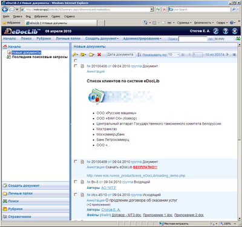Screen dimensions: 242x227
Task: Open the IE 'Сервис' command bar dropdown
Action: [222, 23]
